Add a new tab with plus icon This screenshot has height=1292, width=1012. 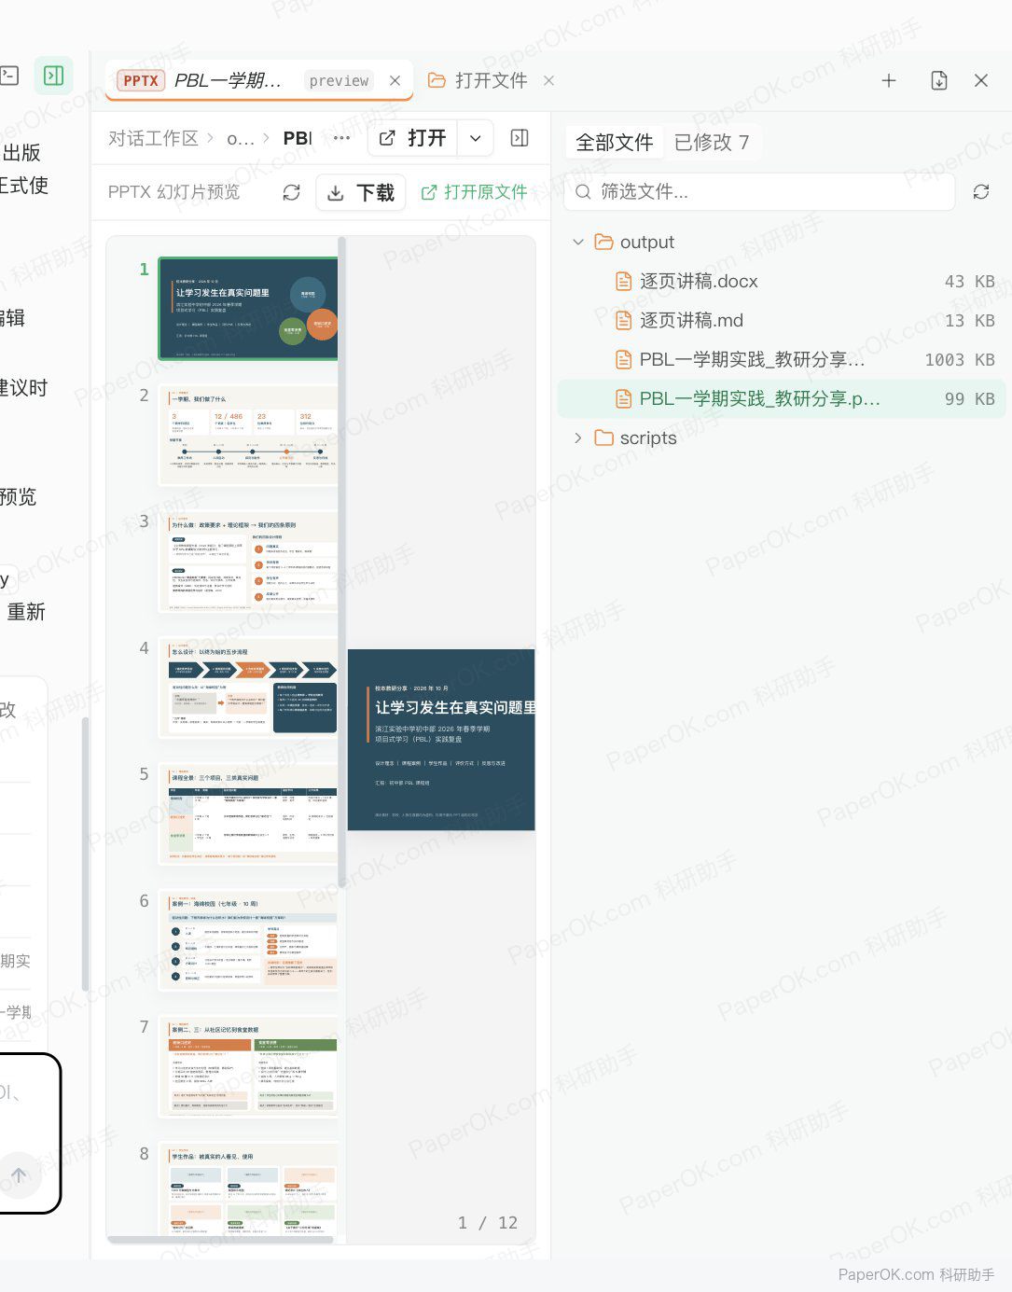click(889, 81)
